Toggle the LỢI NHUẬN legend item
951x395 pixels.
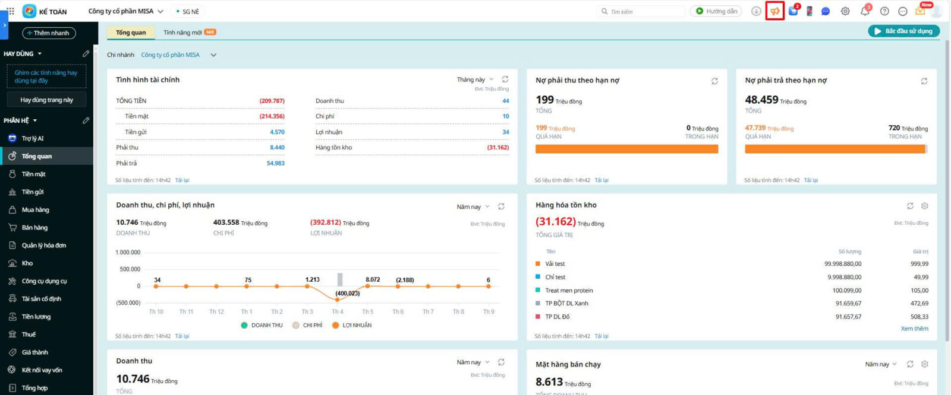352,325
